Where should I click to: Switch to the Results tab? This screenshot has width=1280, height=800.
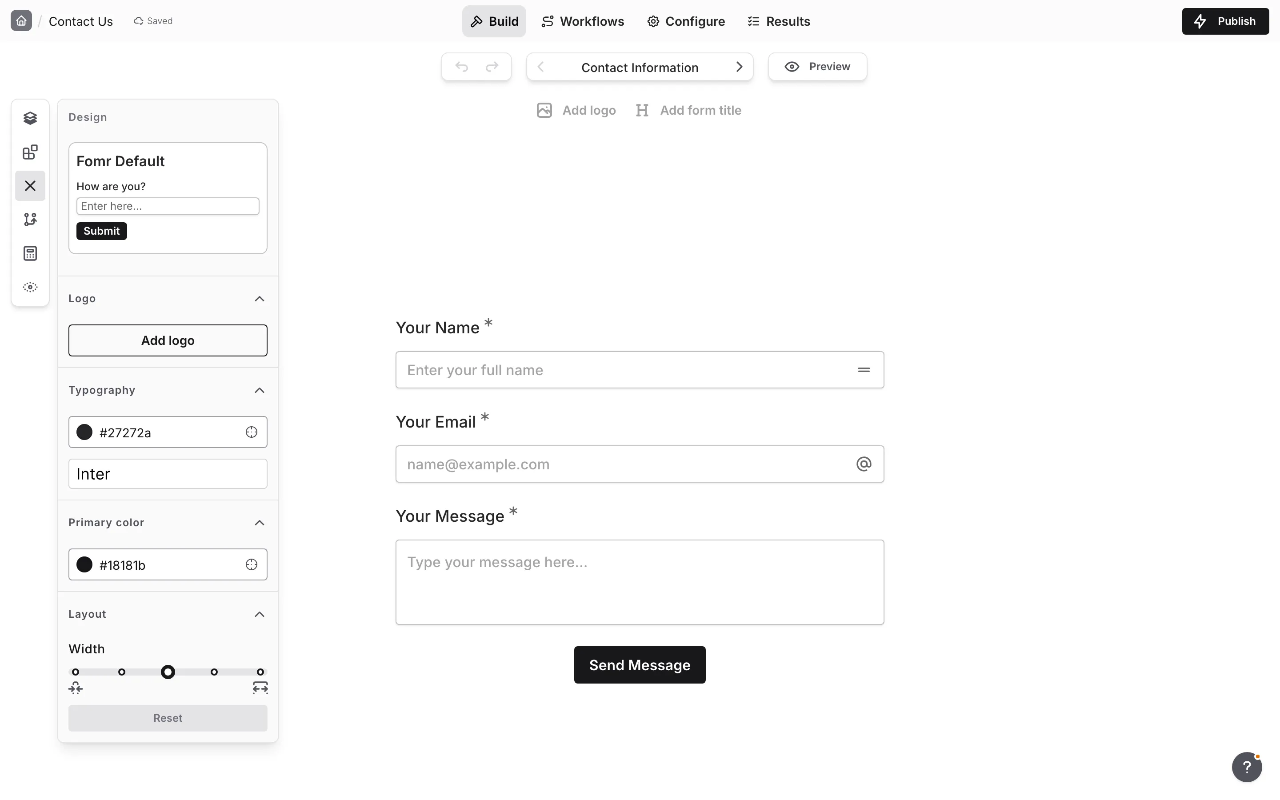tap(779, 21)
